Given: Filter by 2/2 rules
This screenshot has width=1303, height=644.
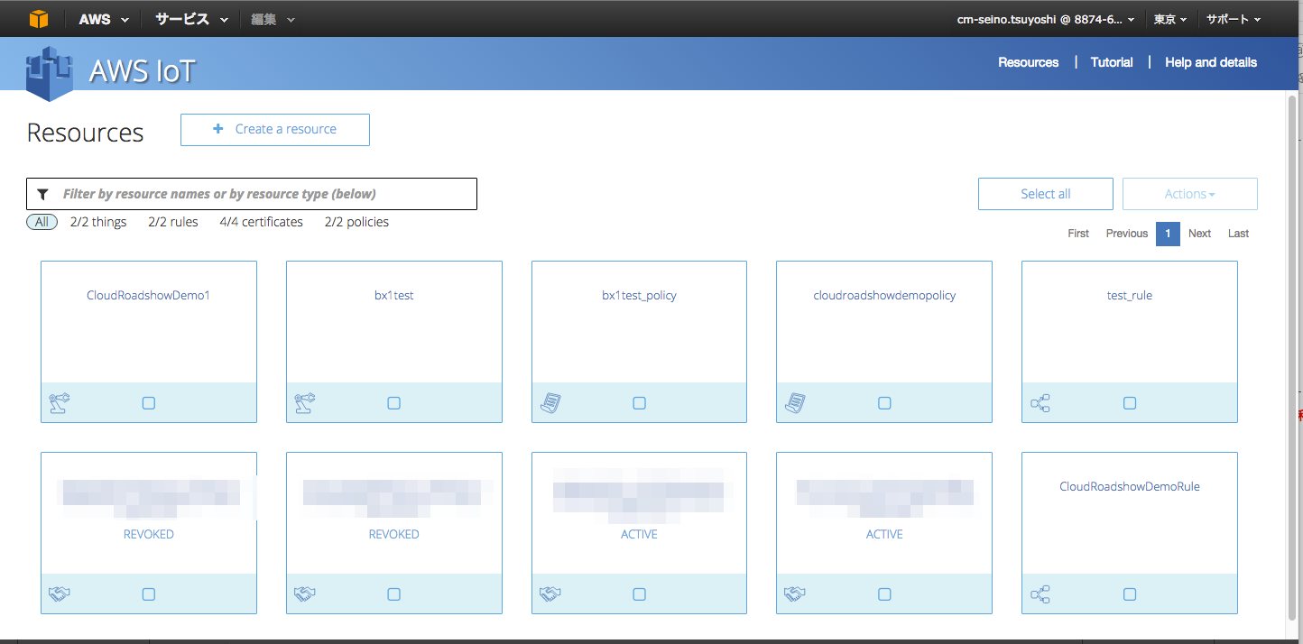Looking at the screenshot, I should [x=173, y=222].
